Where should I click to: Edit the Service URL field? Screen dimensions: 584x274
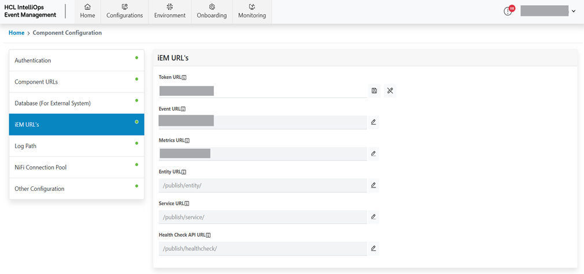(x=374, y=217)
